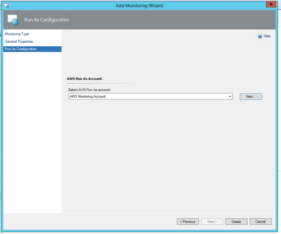Expand the AWS Run As account dropdown arrow

tap(230, 96)
